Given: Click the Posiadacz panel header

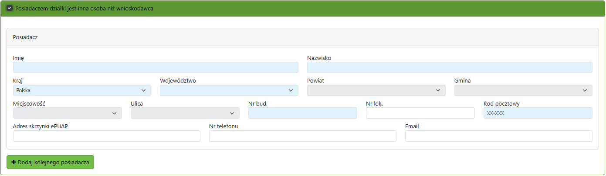Looking at the screenshot, I should pos(303,37).
